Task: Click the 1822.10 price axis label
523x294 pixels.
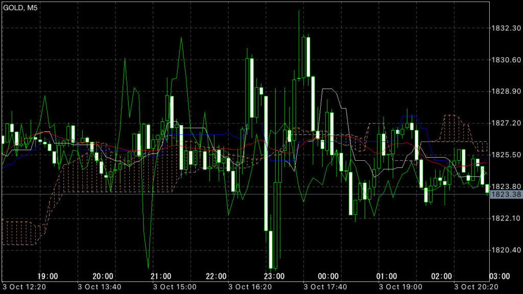Action: pos(506,218)
